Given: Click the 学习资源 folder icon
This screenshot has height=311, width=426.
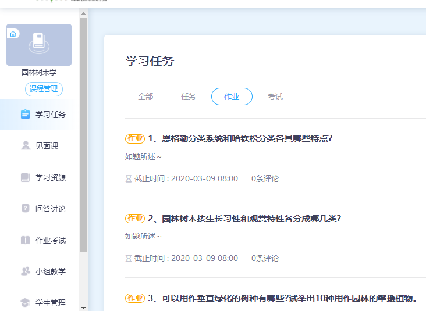Looking at the screenshot, I should click(25, 177).
